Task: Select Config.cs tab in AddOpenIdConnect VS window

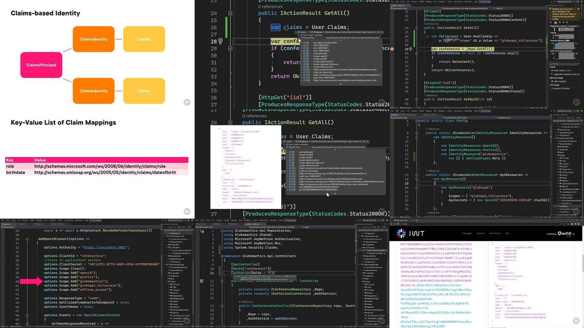Action: [22, 224]
